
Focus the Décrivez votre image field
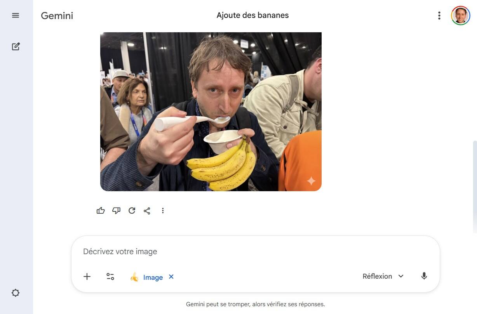[x=256, y=251]
